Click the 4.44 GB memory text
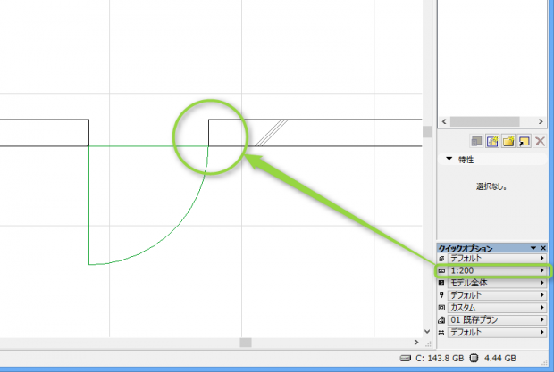Screen dimensions: 554x372 pyautogui.click(x=500, y=359)
